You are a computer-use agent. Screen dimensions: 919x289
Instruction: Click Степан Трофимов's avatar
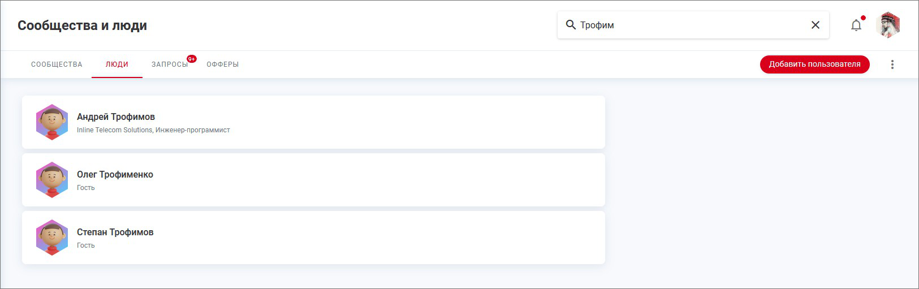[x=52, y=238]
